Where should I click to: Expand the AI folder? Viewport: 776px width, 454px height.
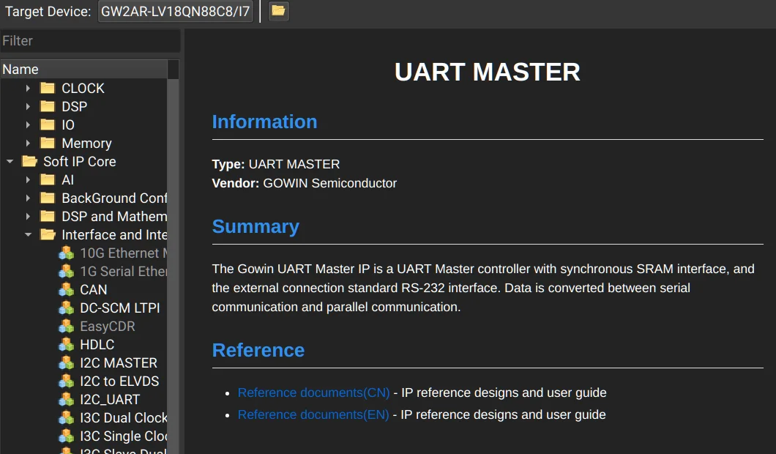point(28,179)
